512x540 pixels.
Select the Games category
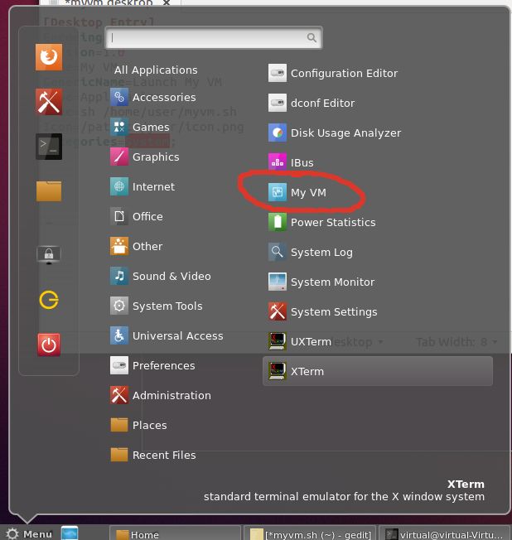tap(140, 127)
